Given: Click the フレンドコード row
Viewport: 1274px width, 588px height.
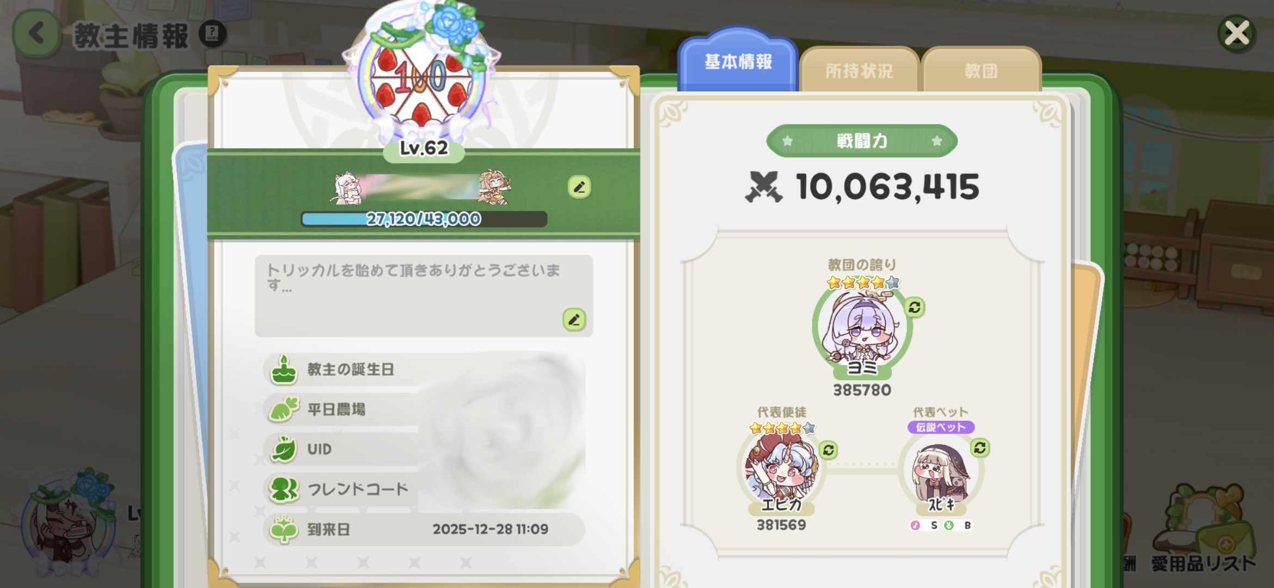Looking at the screenshot, I should [x=424, y=489].
